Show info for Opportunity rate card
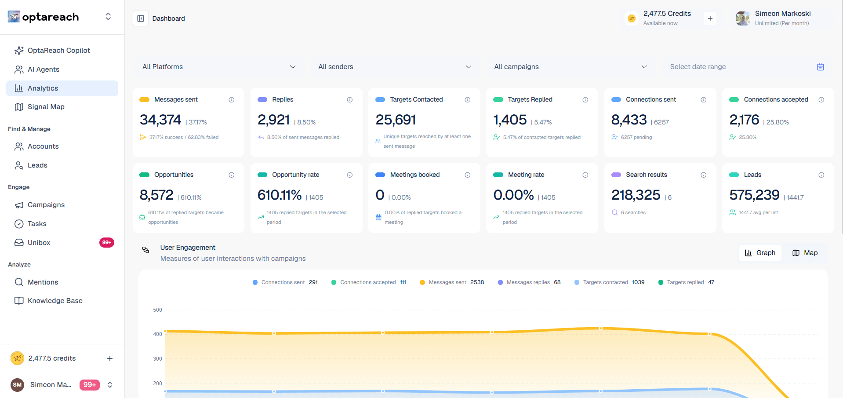 (350, 175)
